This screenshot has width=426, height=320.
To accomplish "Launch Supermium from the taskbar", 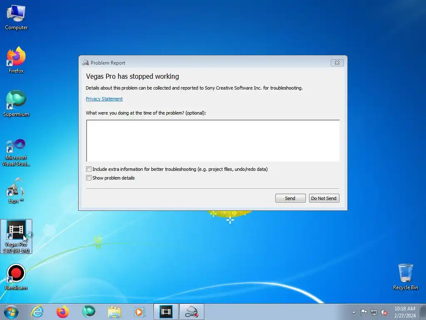I will (x=89, y=312).
